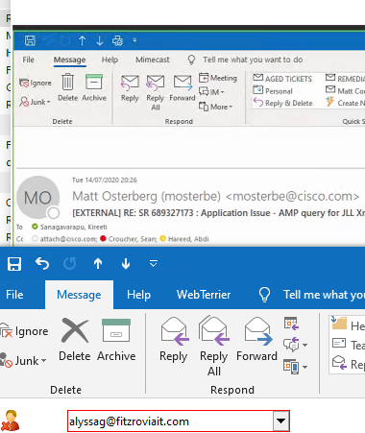Click sender address mosterbe@cisco.com

click(293, 196)
